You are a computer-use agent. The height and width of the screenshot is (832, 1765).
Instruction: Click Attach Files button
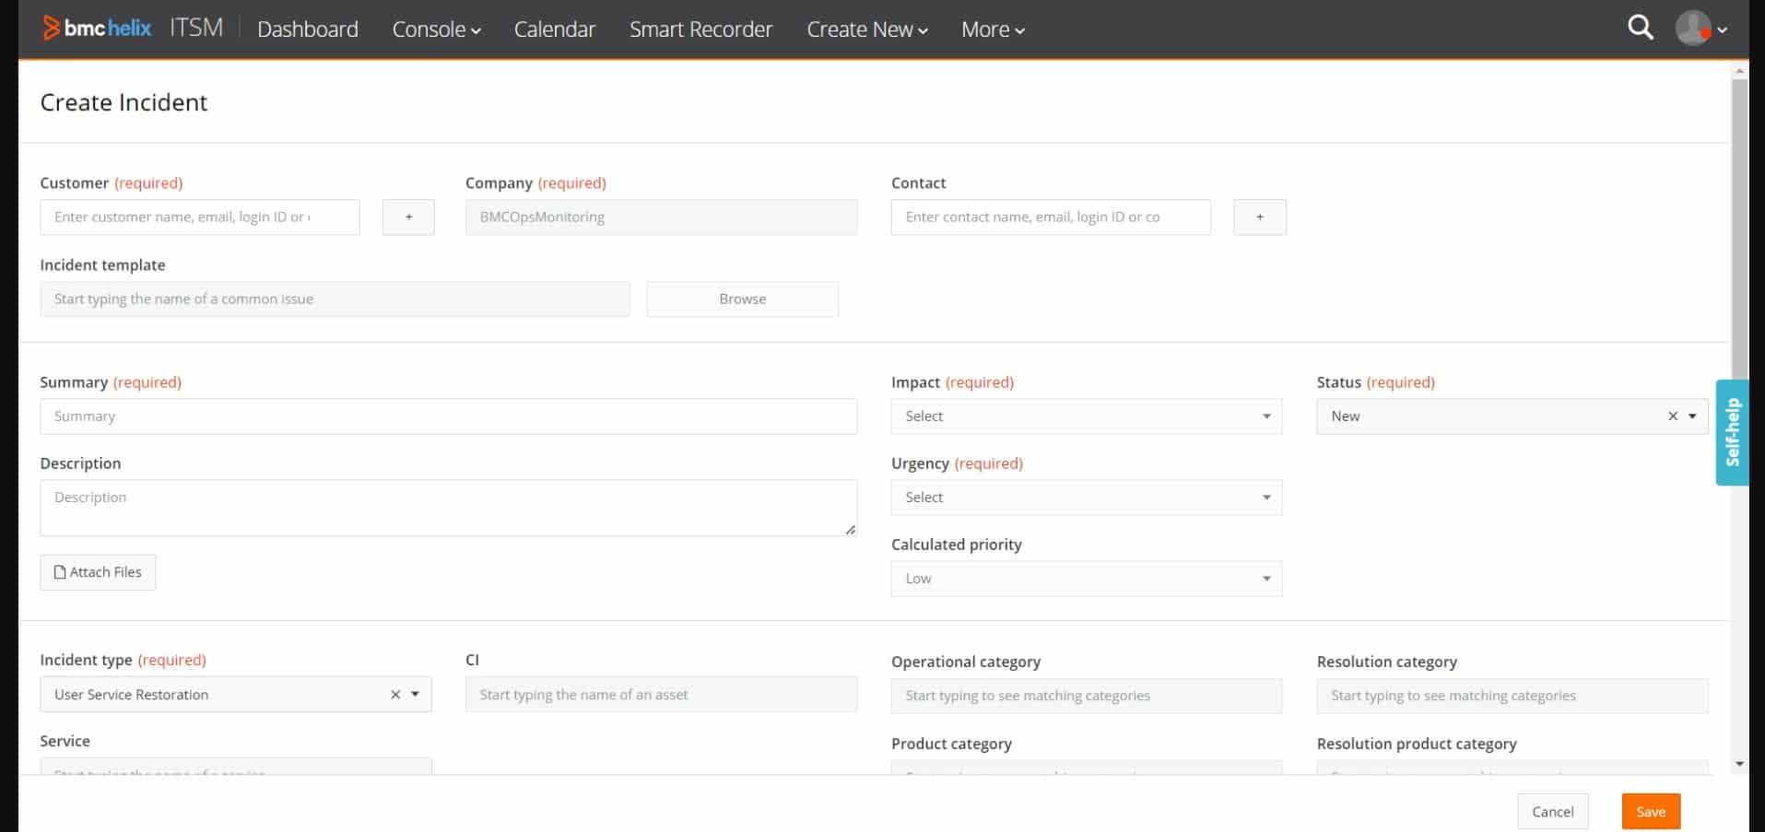[98, 572]
